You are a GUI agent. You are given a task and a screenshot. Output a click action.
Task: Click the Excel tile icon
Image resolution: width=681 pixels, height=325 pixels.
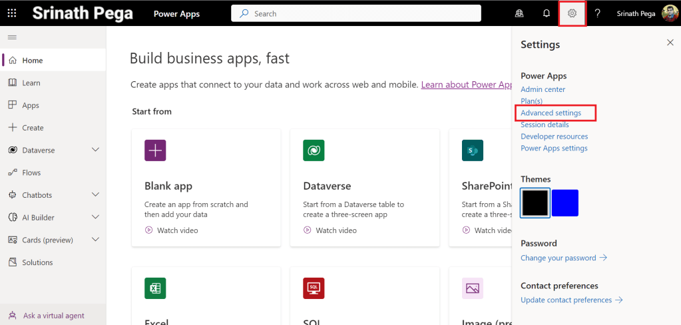(155, 288)
